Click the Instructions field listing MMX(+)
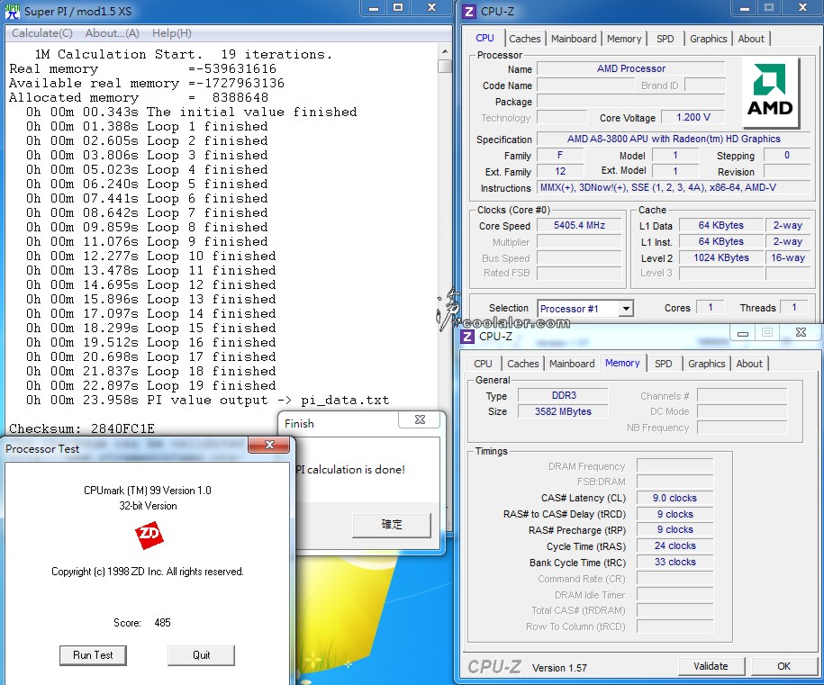 674,187
